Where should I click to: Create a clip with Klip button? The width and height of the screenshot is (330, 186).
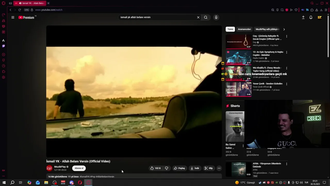click(x=209, y=168)
